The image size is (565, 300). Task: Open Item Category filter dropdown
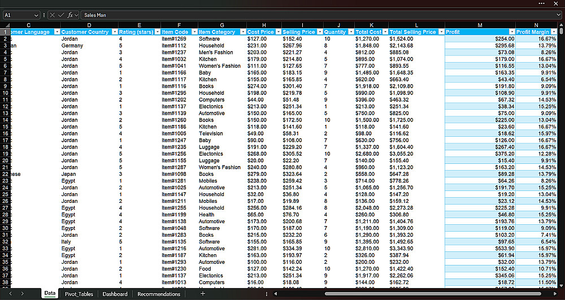(242, 32)
